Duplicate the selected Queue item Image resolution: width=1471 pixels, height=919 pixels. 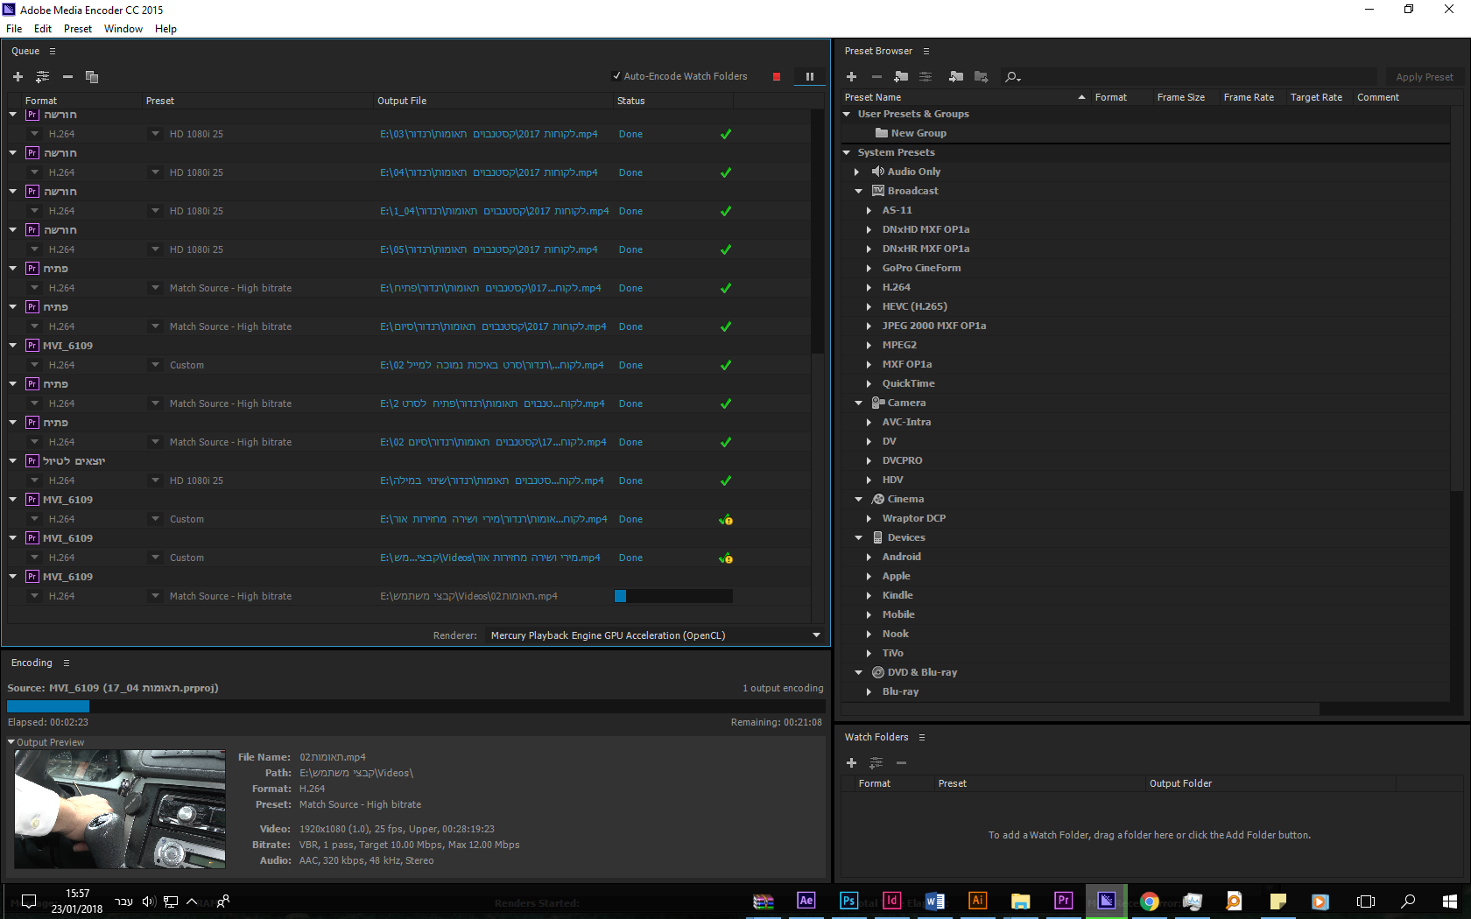tap(92, 77)
